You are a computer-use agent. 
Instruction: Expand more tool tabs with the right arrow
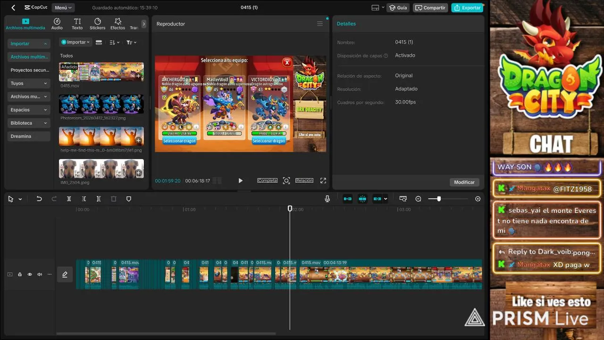click(x=144, y=24)
